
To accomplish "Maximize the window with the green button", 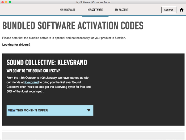I will (10, 2).
